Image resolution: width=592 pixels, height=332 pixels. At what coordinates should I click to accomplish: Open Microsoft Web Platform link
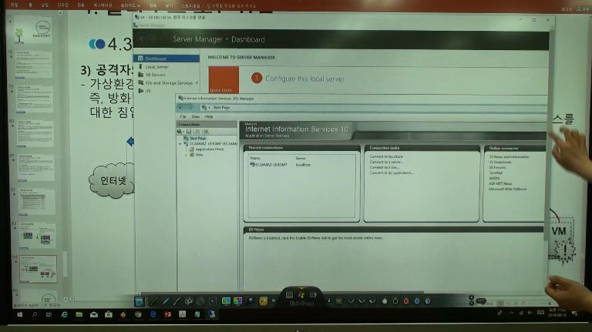pyautogui.click(x=507, y=189)
